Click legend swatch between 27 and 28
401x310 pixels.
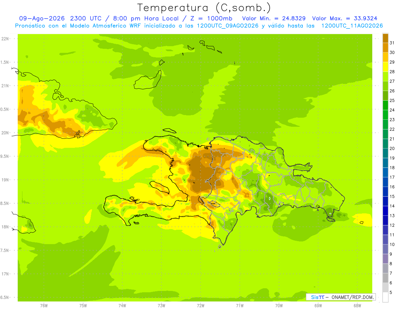click(385, 76)
